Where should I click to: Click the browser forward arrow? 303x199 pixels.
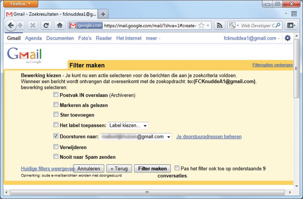click(20, 25)
